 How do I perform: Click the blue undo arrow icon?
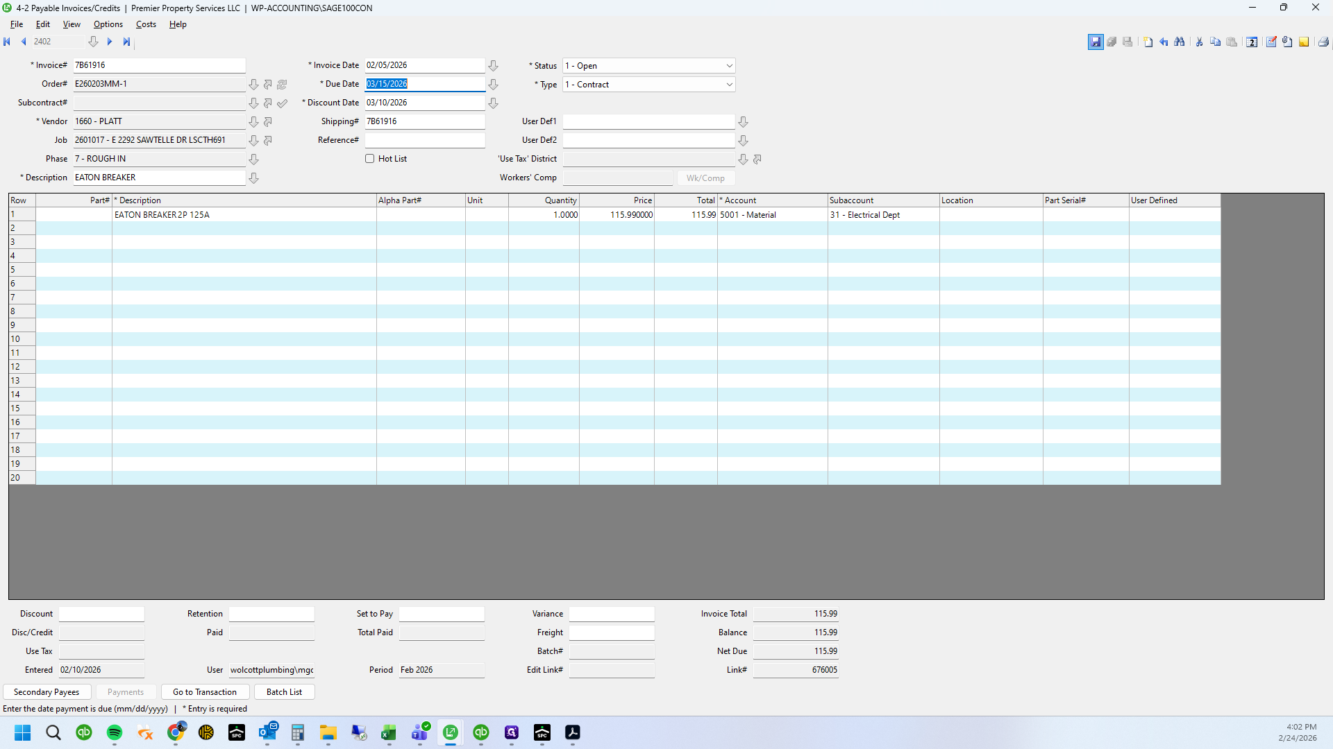click(x=1164, y=42)
